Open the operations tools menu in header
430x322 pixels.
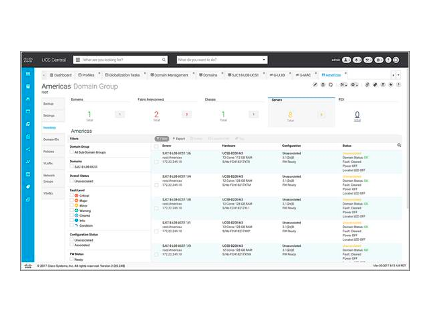368,60
